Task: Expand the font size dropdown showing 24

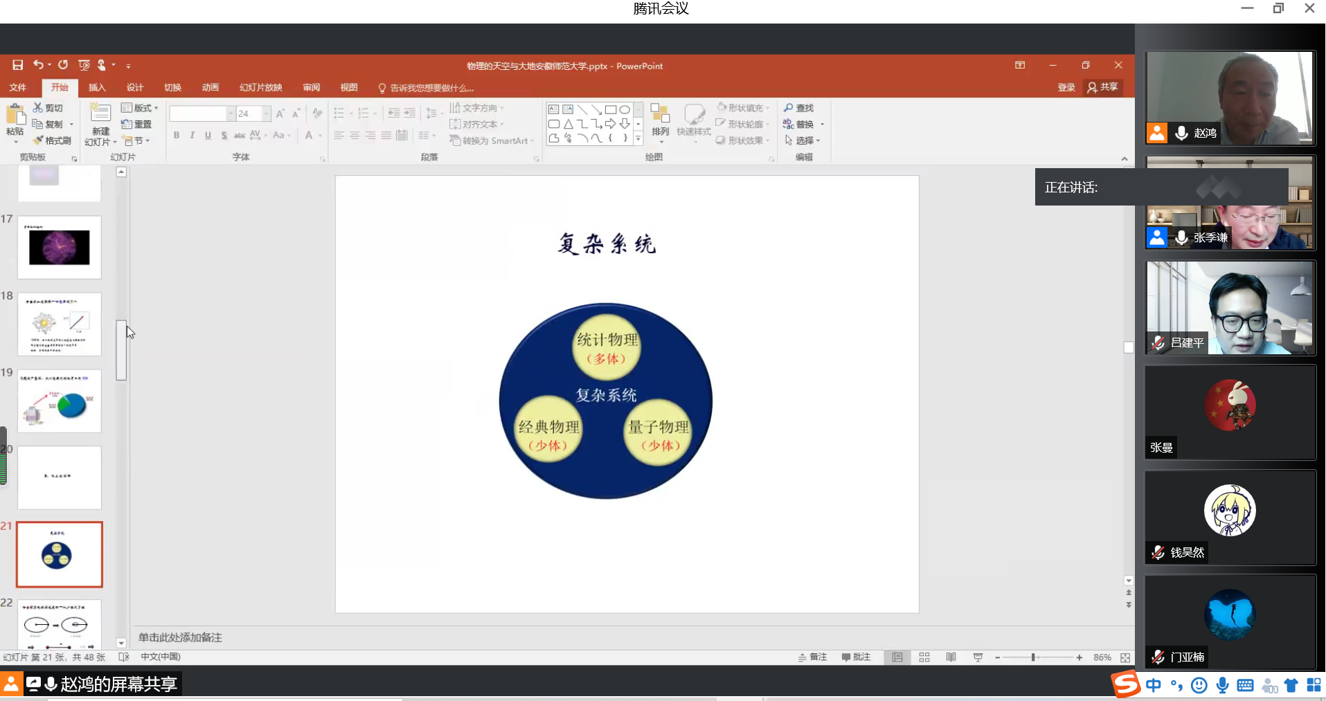Action: pos(267,113)
